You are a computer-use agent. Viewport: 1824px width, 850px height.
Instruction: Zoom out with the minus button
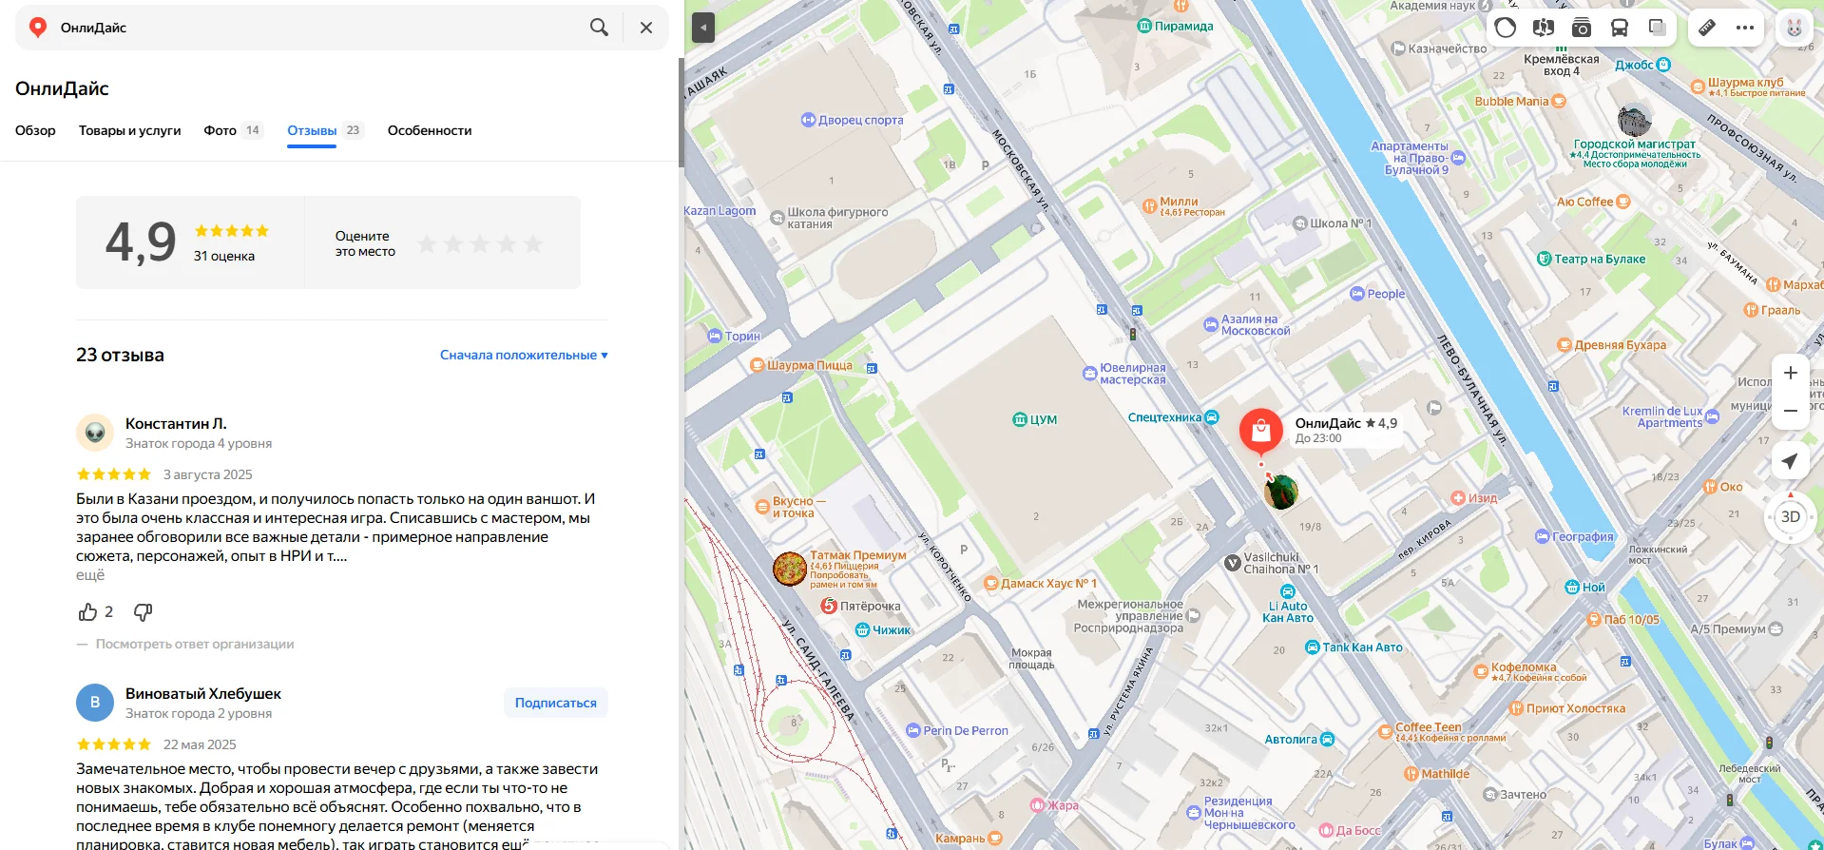click(1790, 411)
